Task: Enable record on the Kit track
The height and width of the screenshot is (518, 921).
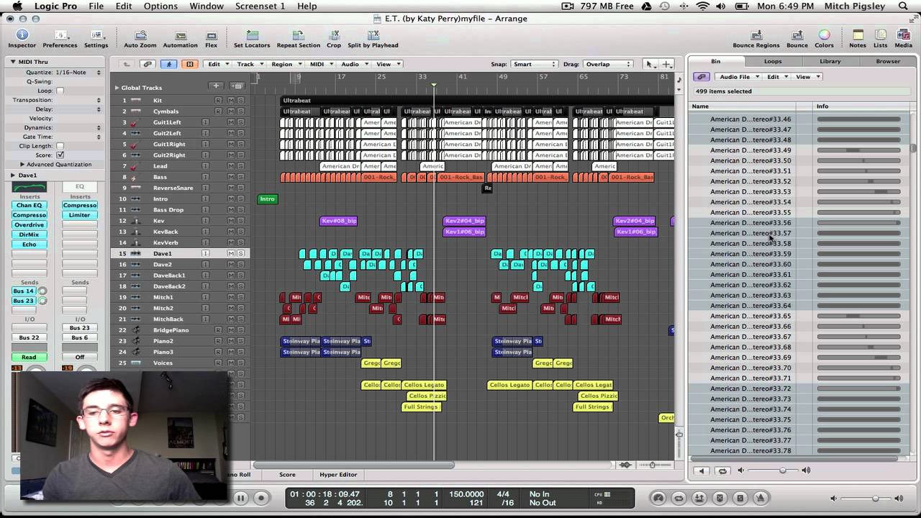Action: (218, 101)
